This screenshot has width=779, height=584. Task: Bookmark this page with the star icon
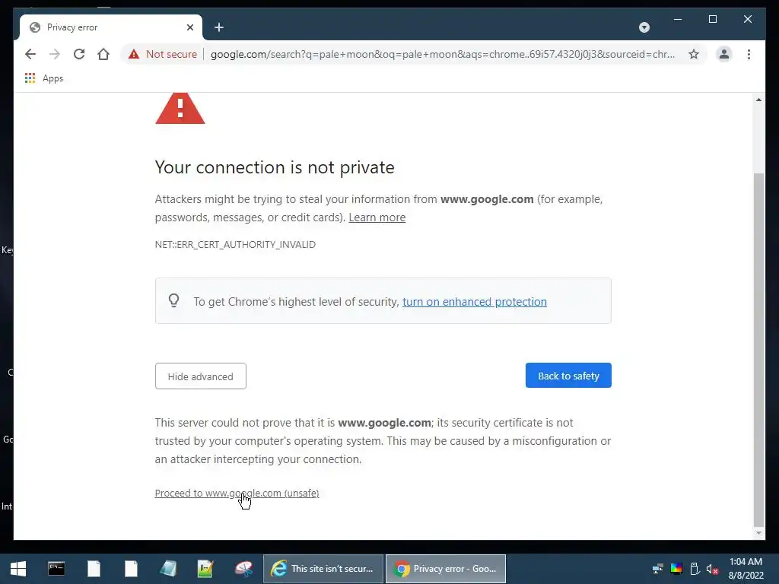pos(694,54)
